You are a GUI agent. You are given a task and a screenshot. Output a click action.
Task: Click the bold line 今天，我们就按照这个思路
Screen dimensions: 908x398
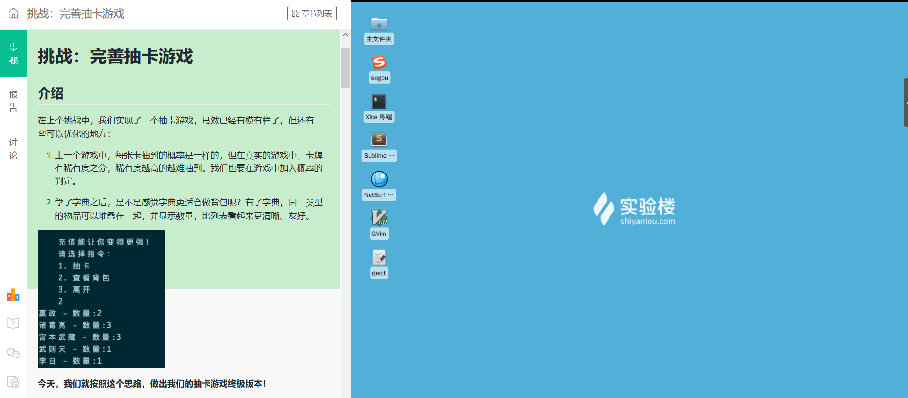152,384
